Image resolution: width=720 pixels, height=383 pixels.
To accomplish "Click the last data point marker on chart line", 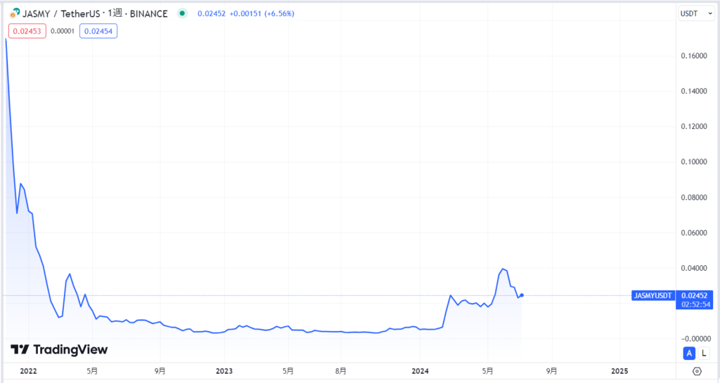I will tap(522, 295).
